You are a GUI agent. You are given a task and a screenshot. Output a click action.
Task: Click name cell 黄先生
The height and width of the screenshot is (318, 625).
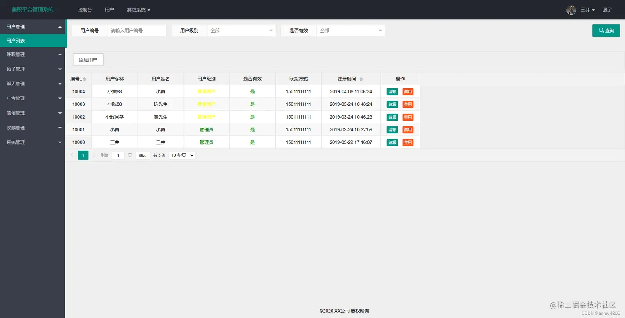(160, 117)
